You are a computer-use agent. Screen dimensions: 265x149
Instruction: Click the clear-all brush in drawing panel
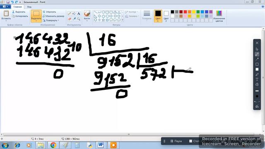(257, 106)
